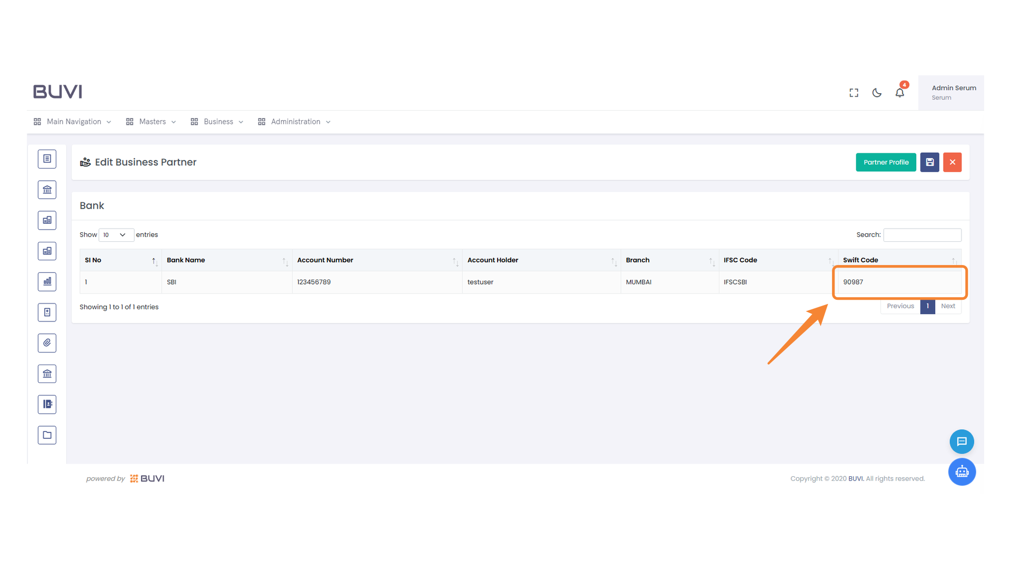This screenshot has width=1011, height=569.
Task: Enable dark mode via the moon icon
Action: pos(876,92)
